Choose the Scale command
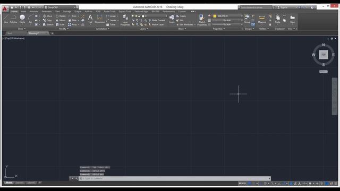This screenshot has height=191, width=340. [60, 25]
